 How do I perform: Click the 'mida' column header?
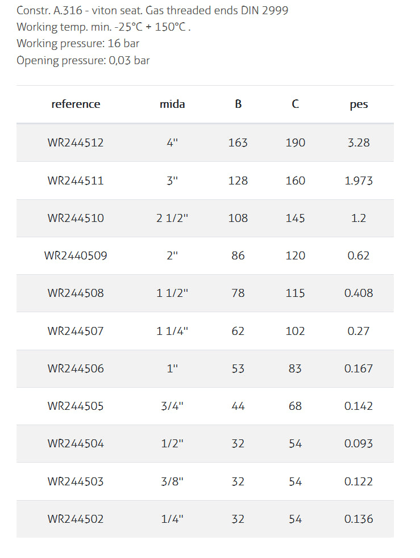[x=172, y=104]
